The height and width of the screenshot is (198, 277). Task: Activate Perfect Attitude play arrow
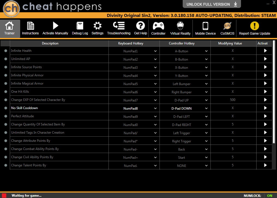pos(265,116)
